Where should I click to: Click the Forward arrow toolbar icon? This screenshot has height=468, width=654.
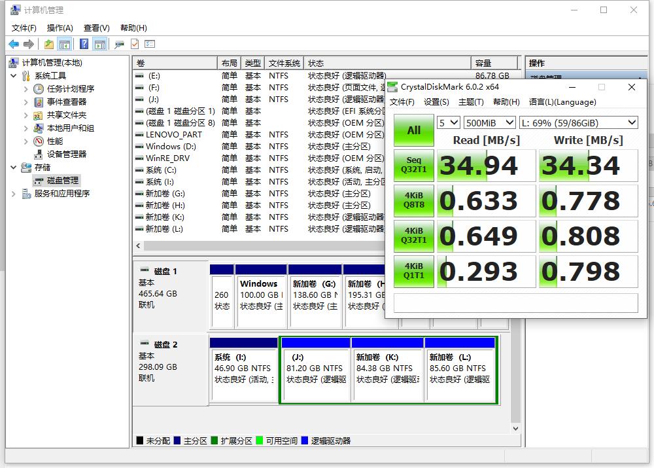29,44
